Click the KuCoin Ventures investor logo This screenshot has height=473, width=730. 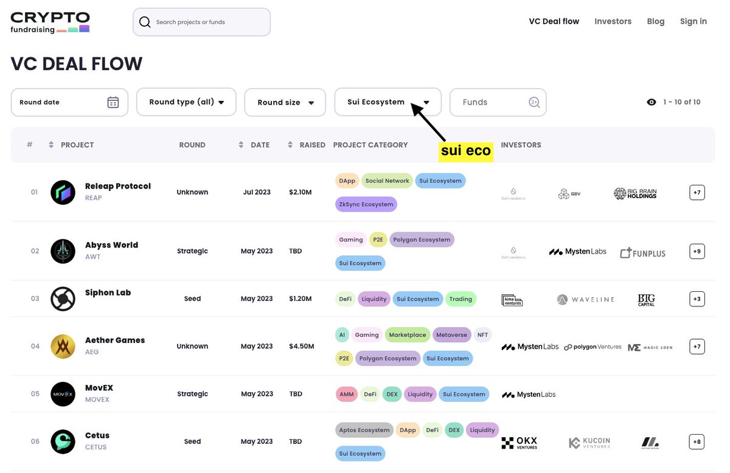point(589,443)
